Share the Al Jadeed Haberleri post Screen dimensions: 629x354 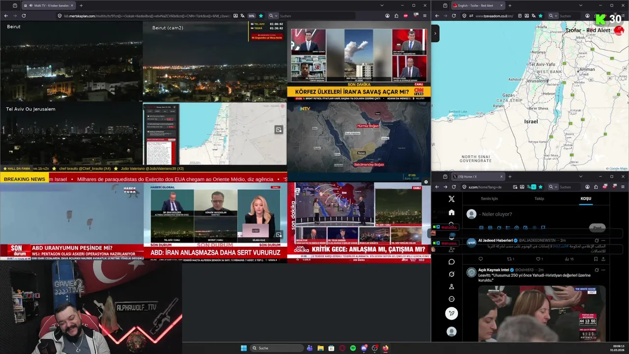603,259
